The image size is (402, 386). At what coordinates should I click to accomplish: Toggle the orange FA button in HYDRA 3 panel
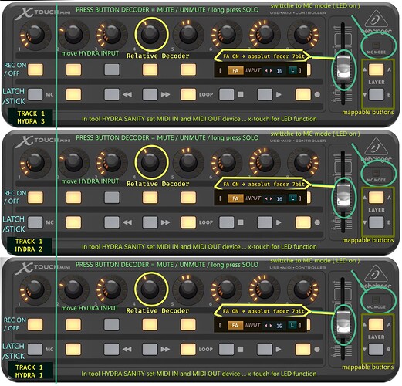coord(235,70)
